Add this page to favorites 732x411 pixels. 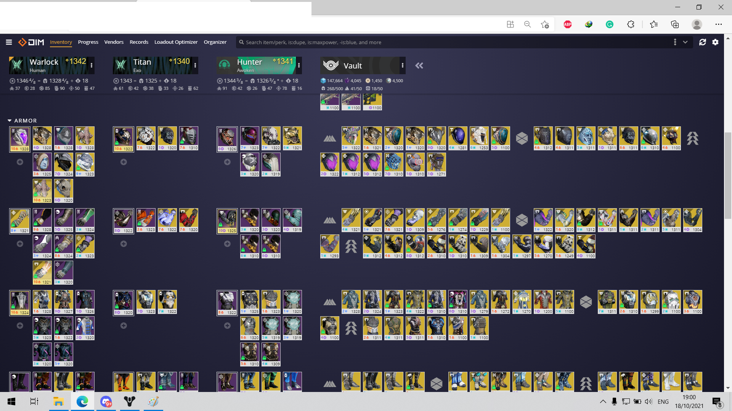pyautogui.click(x=545, y=24)
